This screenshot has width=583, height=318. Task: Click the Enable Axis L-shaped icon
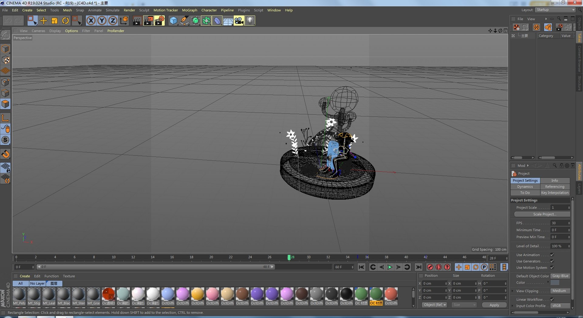point(5,118)
